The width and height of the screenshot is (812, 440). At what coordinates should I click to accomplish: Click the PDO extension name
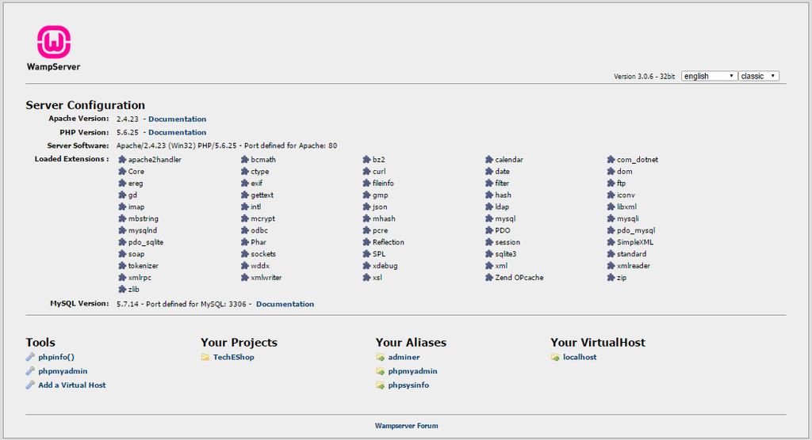(x=502, y=230)
